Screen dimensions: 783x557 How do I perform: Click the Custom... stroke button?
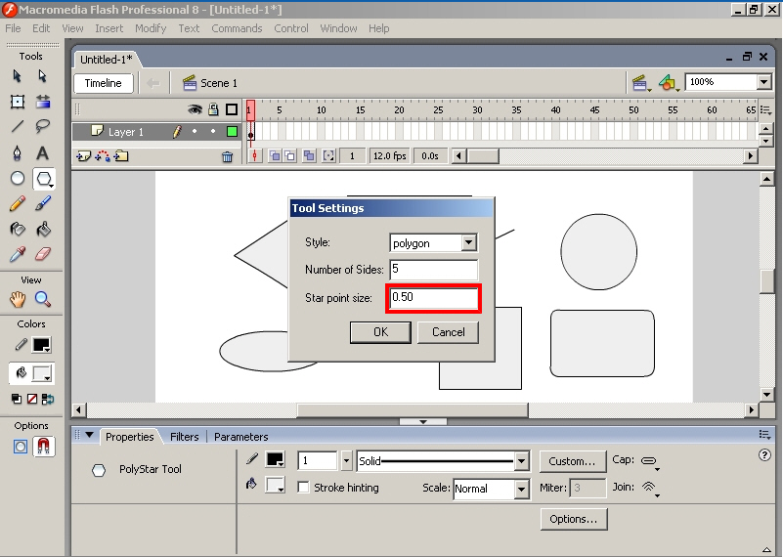pyautogui.click(x=572, y=461)
